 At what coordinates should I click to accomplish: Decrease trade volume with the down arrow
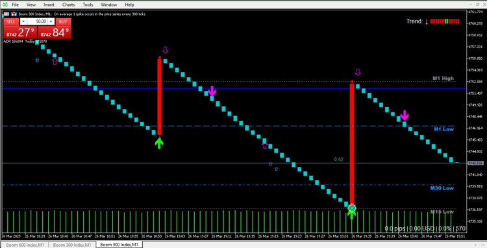23,21
